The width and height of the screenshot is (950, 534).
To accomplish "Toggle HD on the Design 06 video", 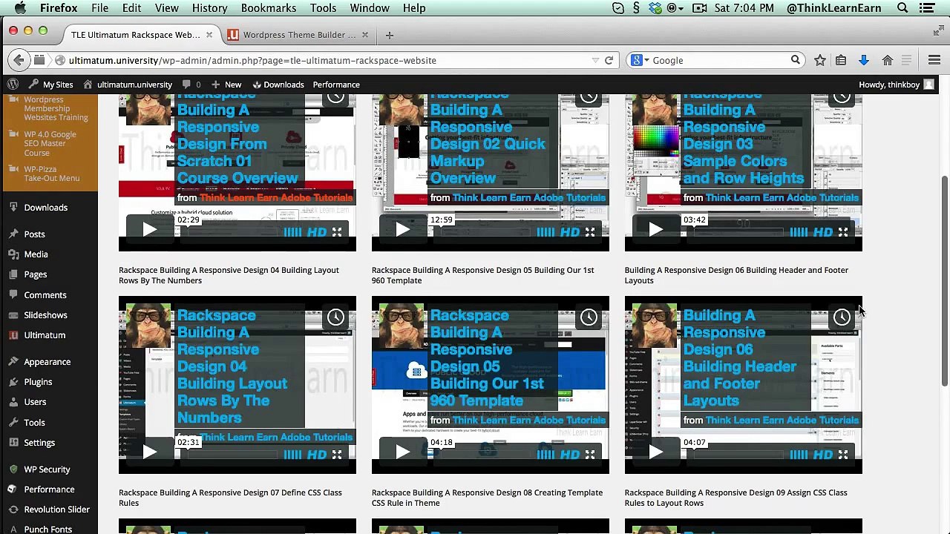I will (823, 455).
